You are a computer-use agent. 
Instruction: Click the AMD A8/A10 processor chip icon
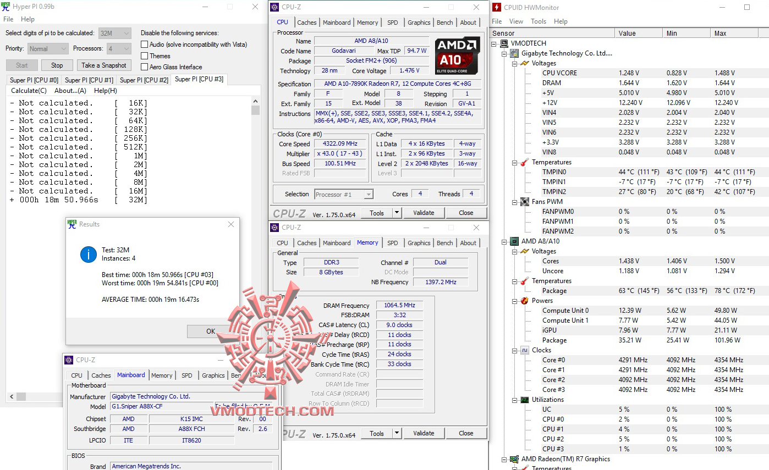coord(514,241)
